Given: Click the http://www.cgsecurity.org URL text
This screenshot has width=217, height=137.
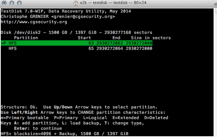Looking at the screenshot, I should click(34, 22).
